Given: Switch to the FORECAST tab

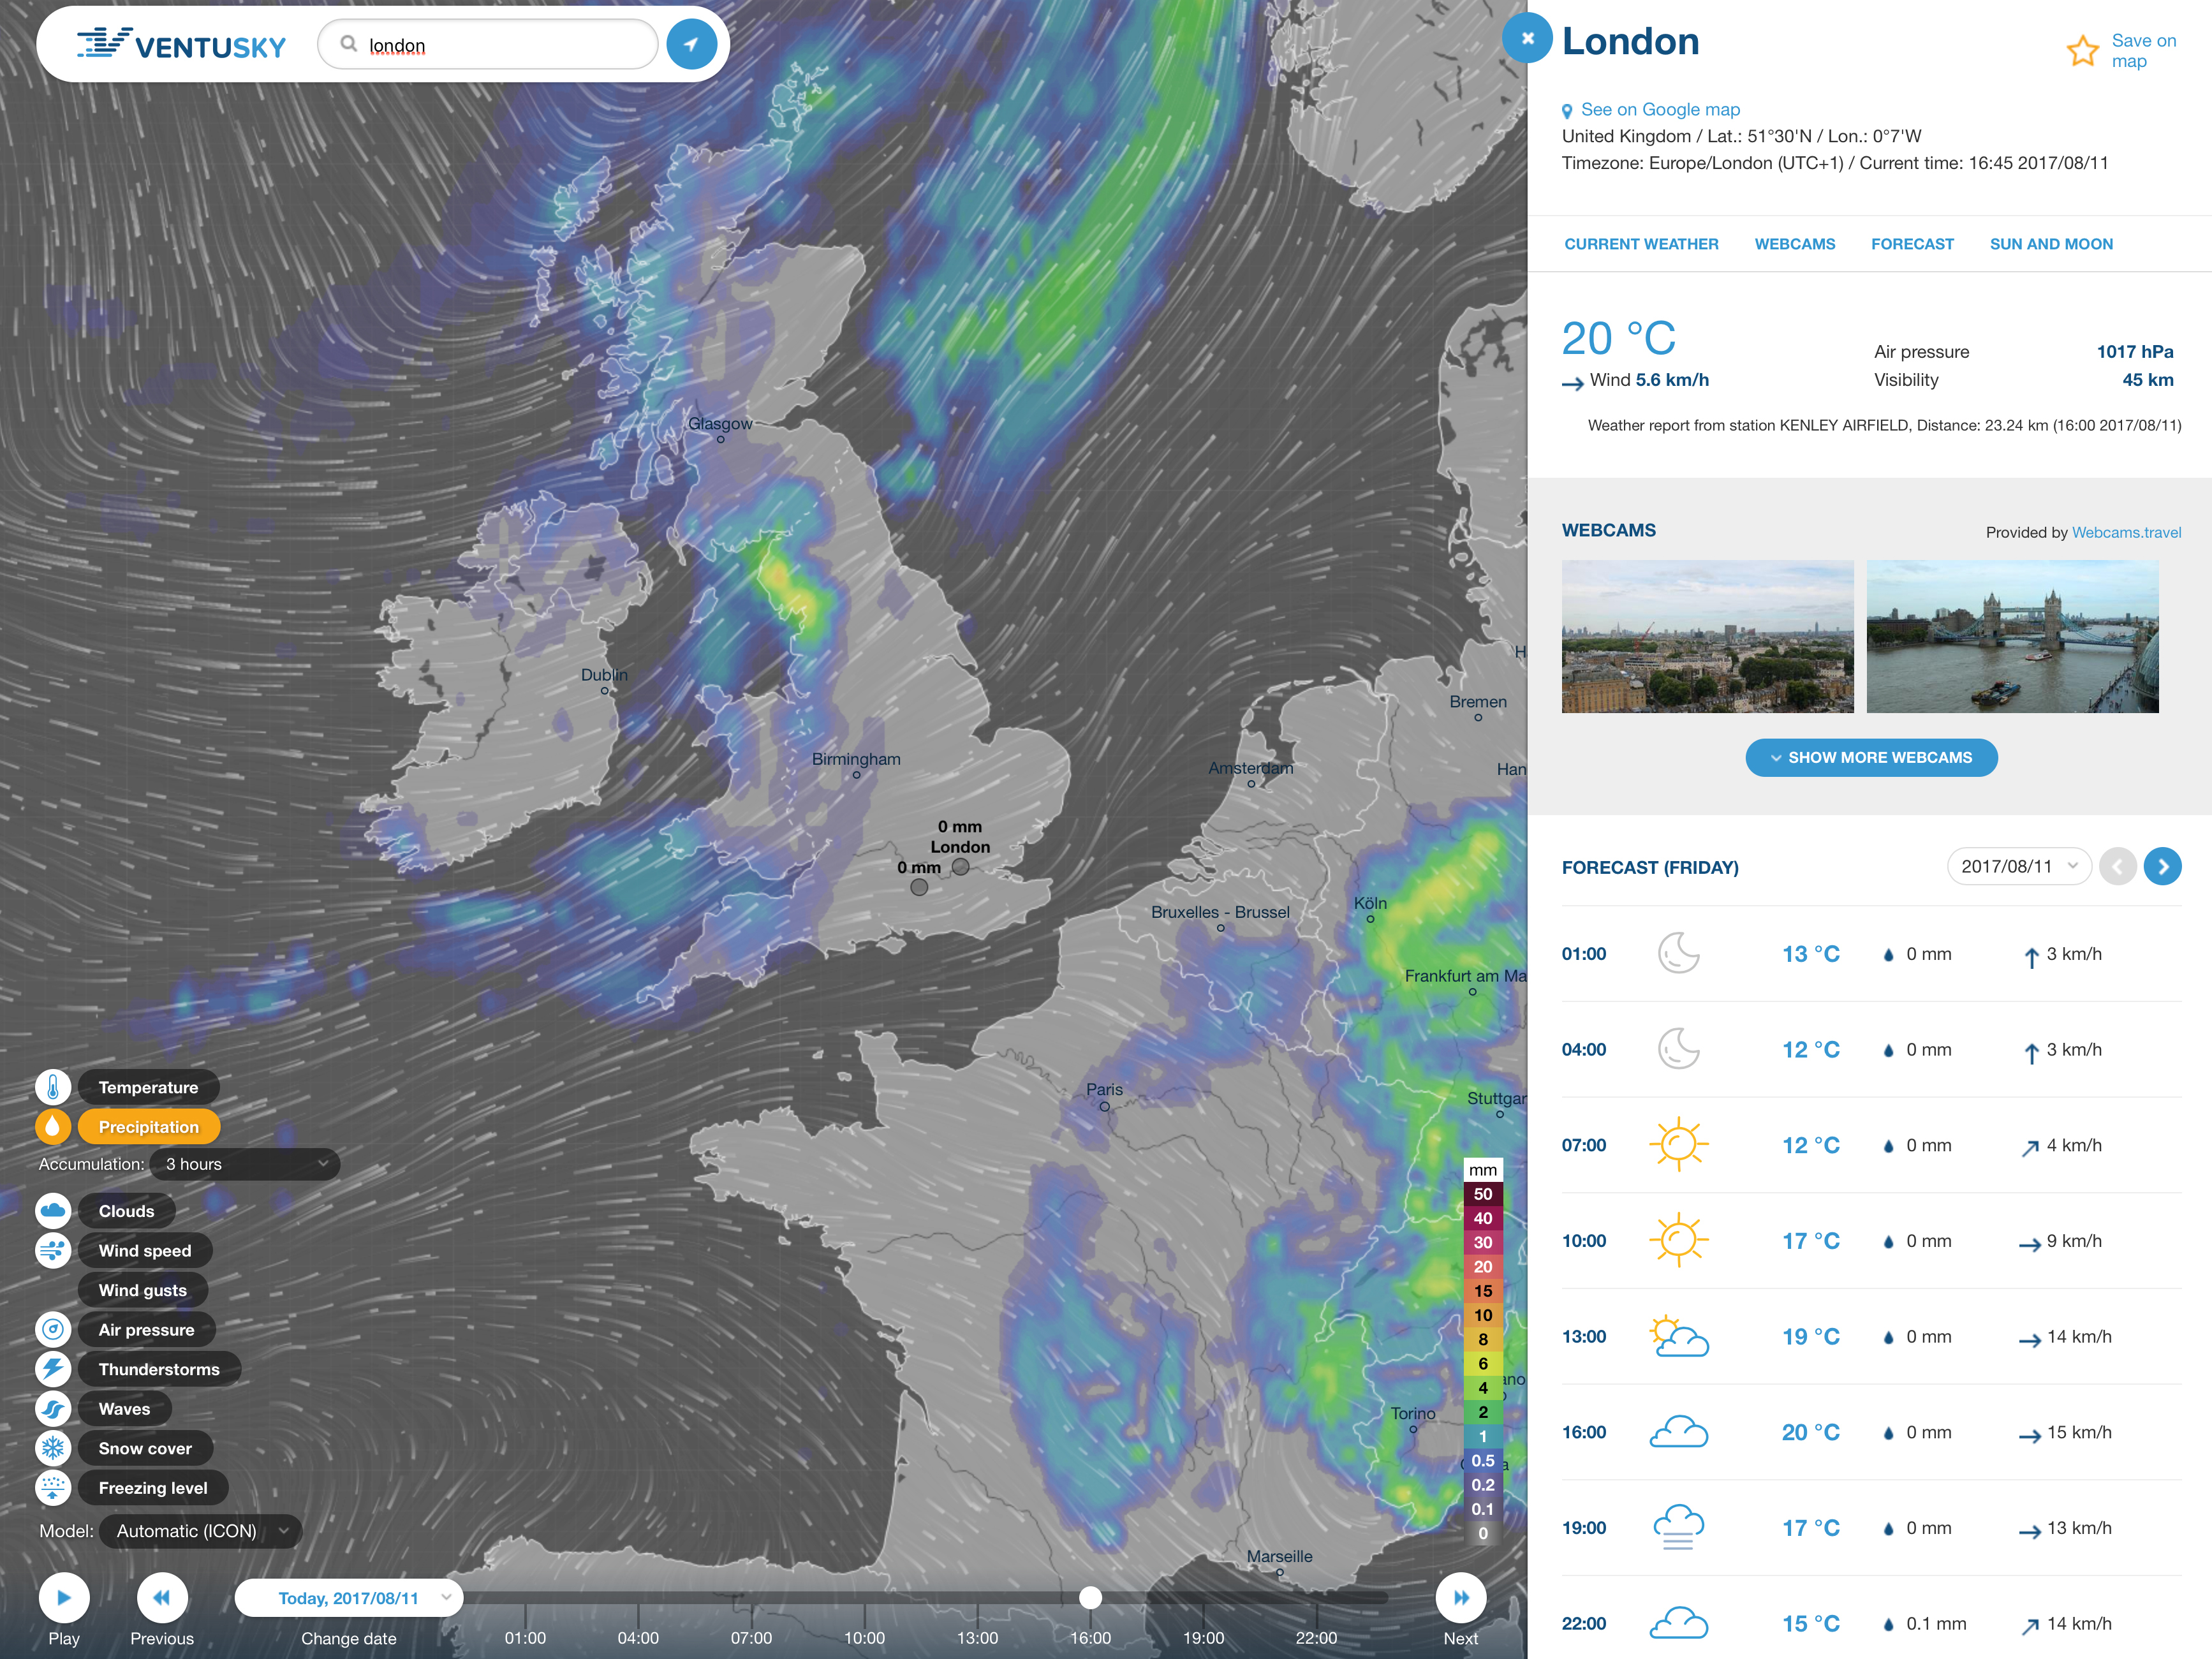Looking at the screenshot, I should 1912,244.
